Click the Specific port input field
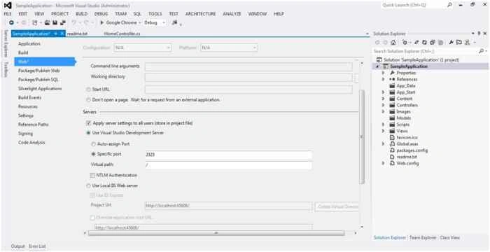490x252 pixels. click(x=228, y=155)
